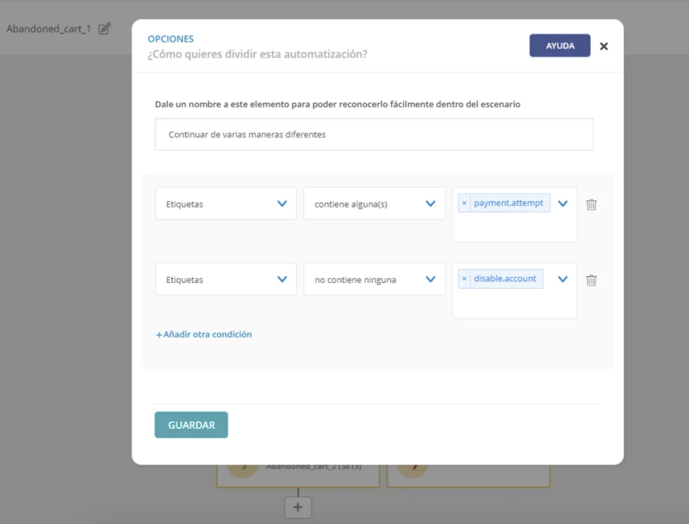
Task: Click the disable.account tag label
Action: 505,278
